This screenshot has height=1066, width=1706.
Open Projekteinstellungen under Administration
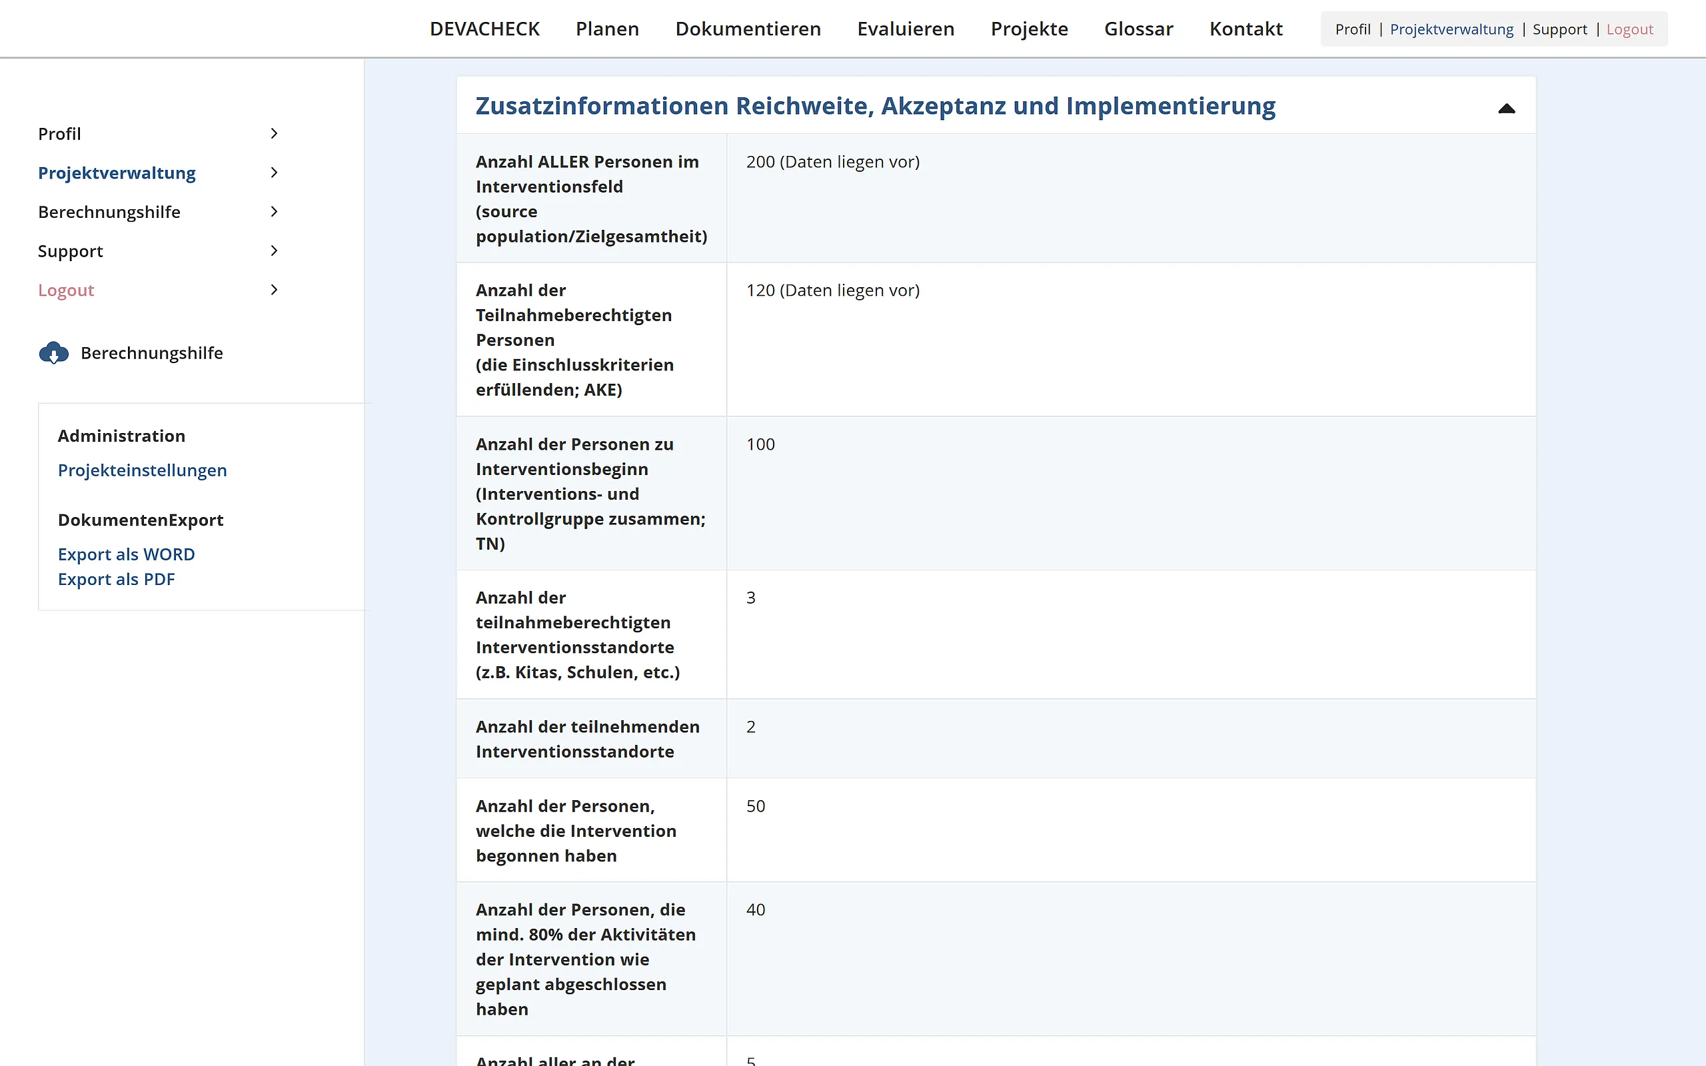pyautogui.click(x=143, y=470)
